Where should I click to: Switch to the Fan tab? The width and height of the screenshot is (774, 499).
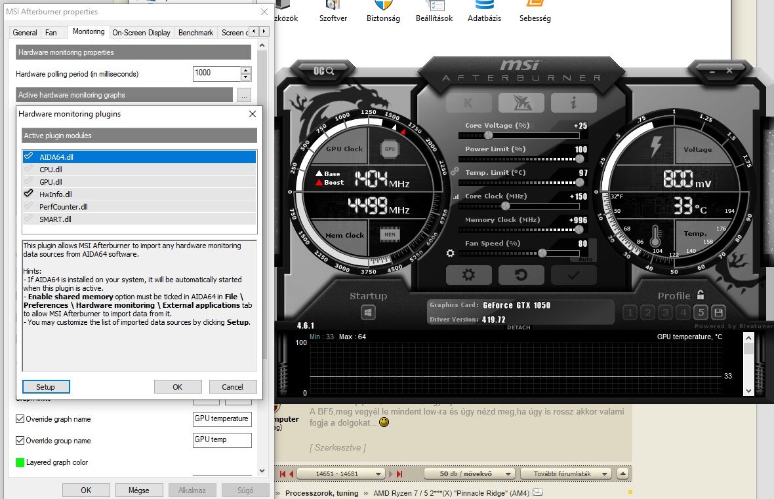[x=51, y=33]
